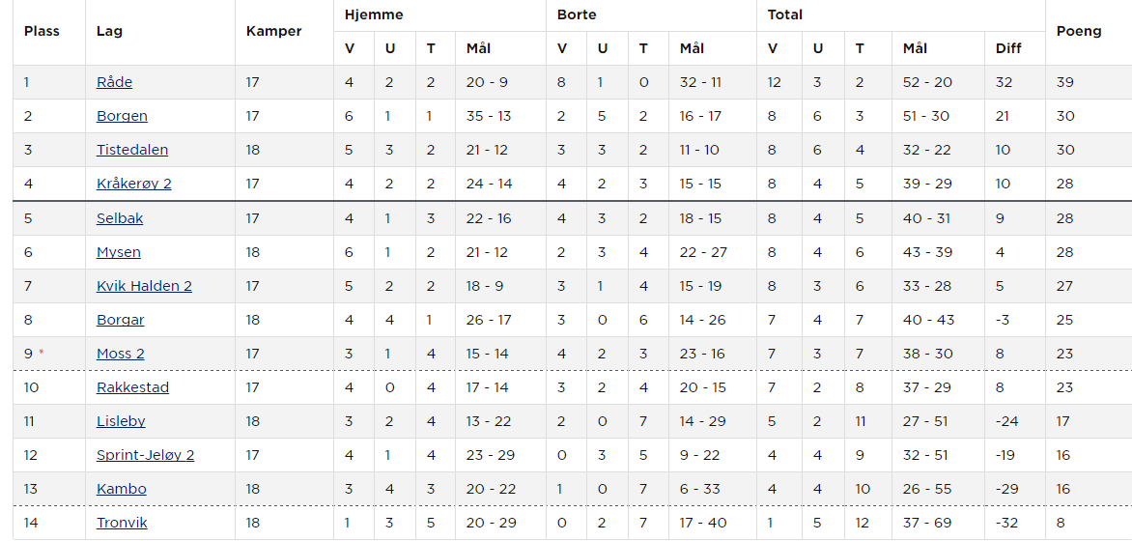Select the Kråkerøy 2 team link
The image size is (1132, 541).
pos(134,184)
